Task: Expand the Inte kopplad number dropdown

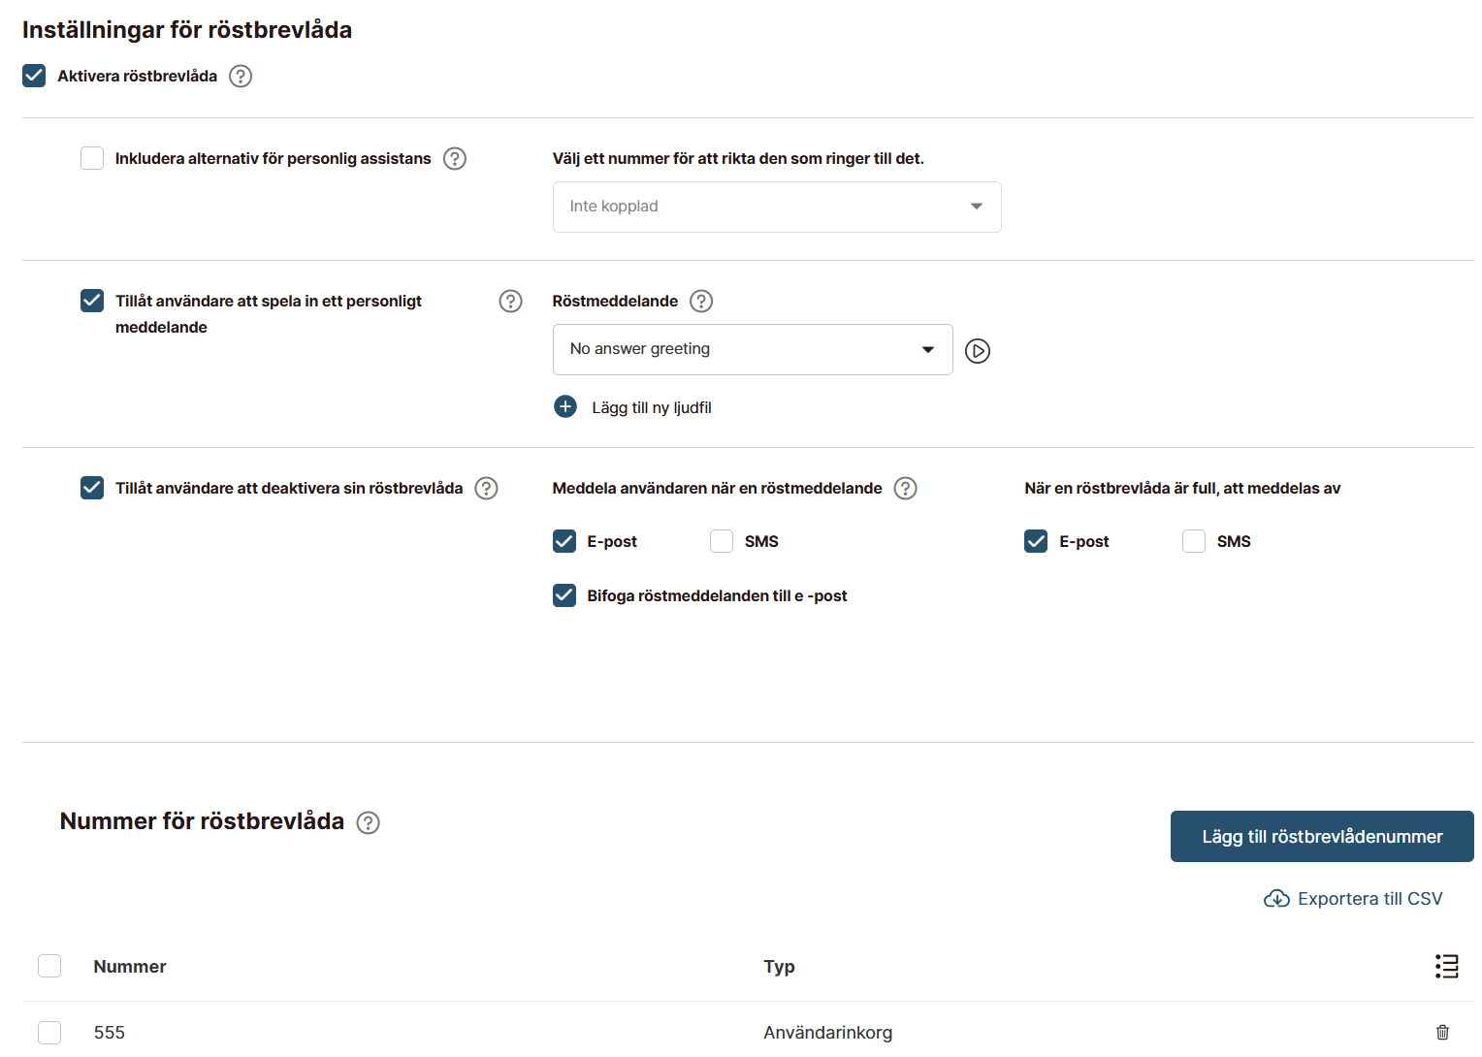Action: pos(776,207)
